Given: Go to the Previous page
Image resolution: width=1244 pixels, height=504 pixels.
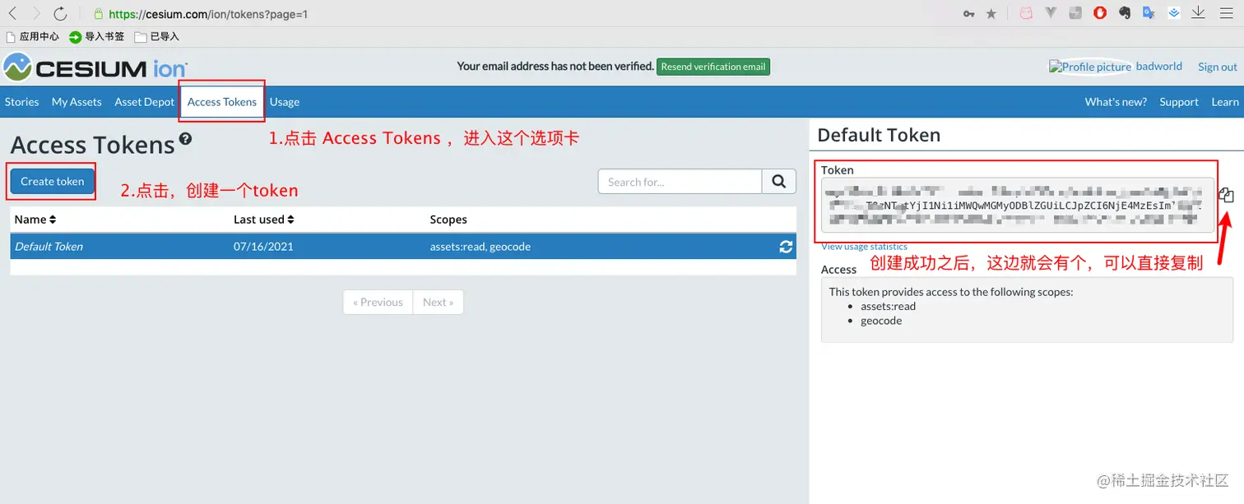Looking at the screenshot, I should (x=378, y=302).
